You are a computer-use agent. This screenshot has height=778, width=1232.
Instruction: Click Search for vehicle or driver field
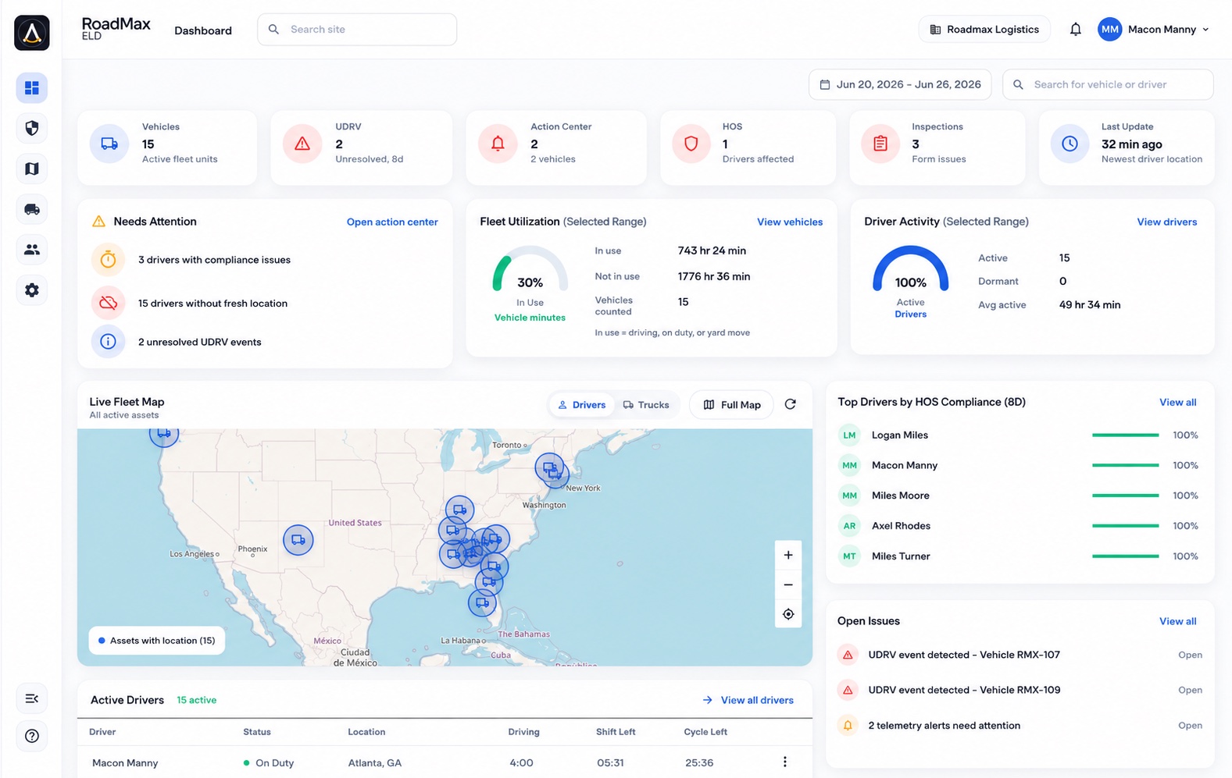tap(1108, 84)
